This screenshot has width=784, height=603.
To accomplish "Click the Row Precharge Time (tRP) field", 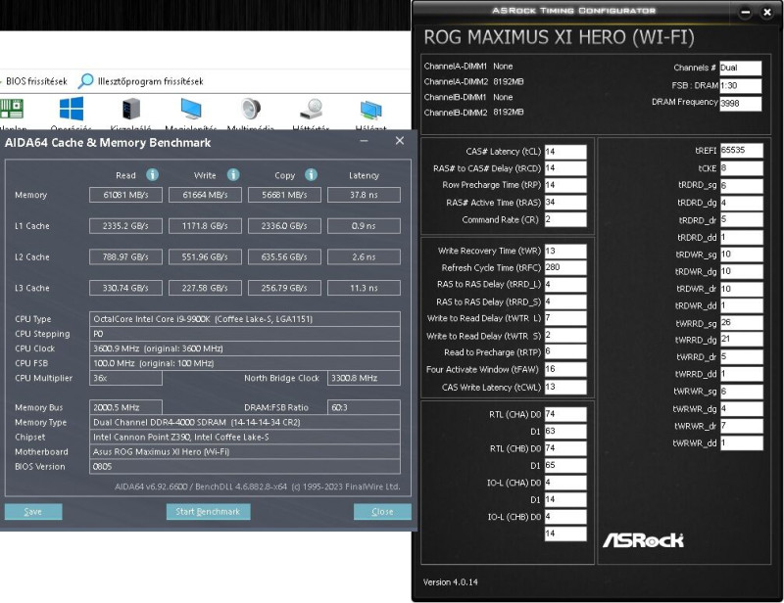I will tap(565, 185).
